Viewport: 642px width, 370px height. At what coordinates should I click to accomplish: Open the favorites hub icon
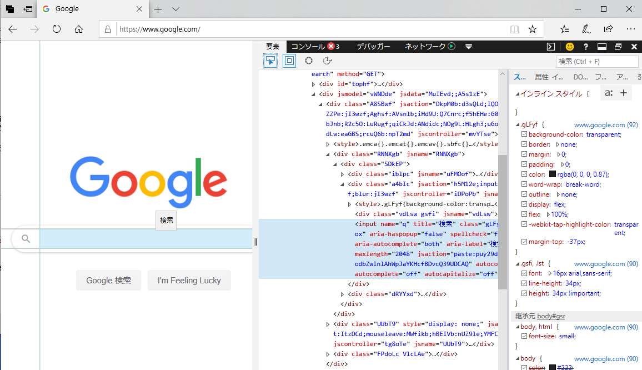[x=564, y=29]
